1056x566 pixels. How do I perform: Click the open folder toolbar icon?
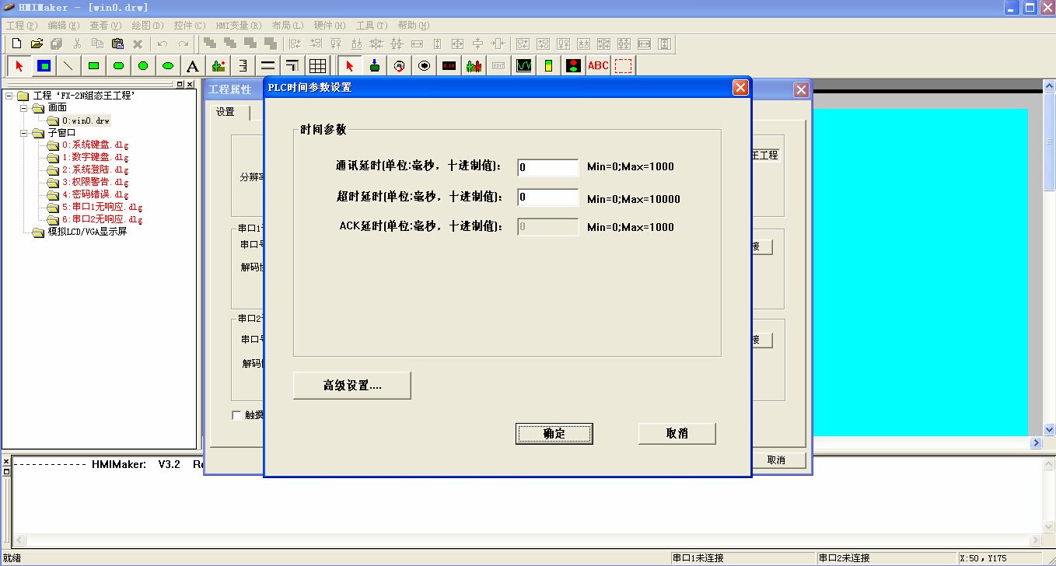click(x=37, y=44)
